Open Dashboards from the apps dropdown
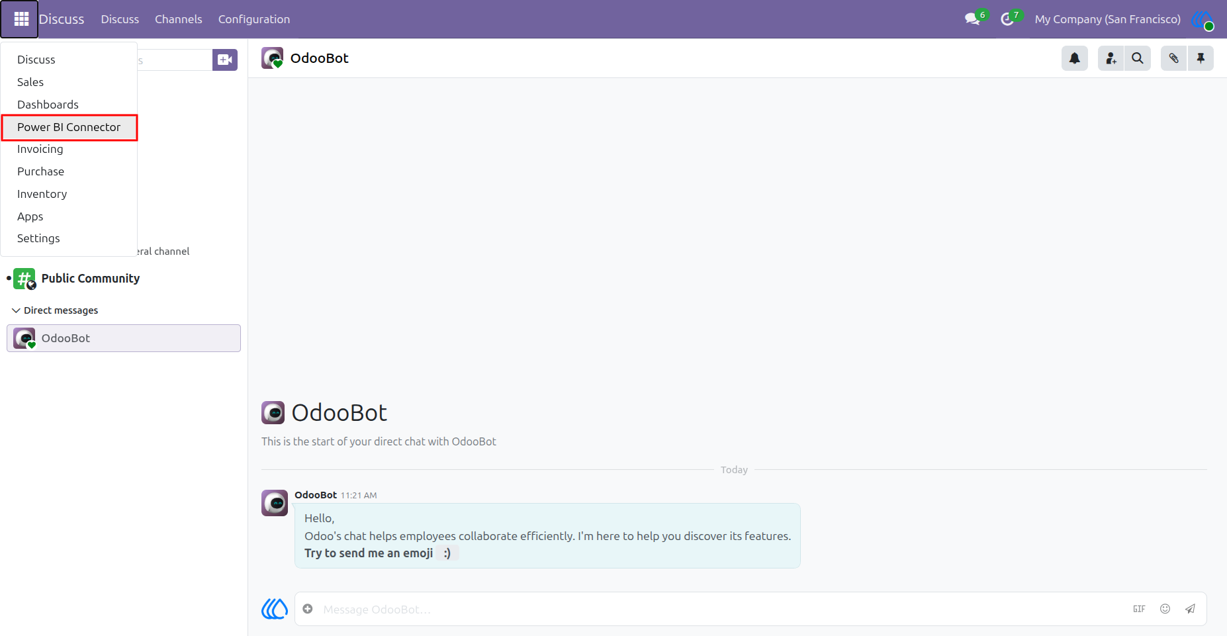 [69, 105]
